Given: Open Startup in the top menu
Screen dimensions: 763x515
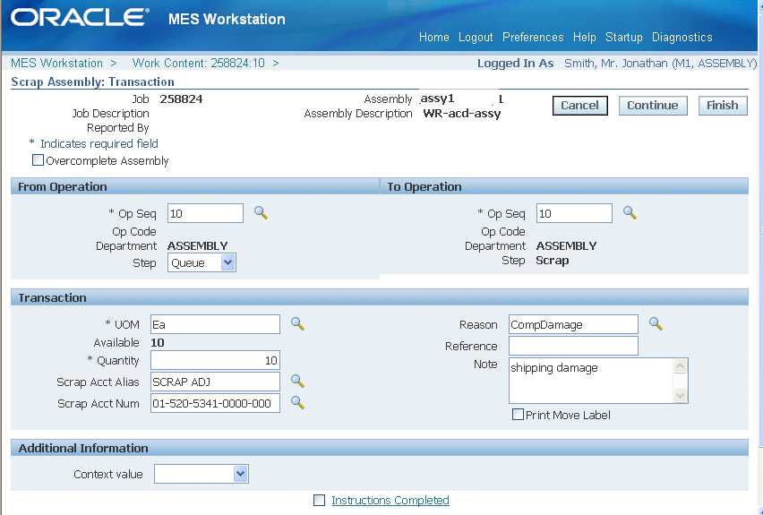Looking at the screenshot, I should tap(624, 38).
